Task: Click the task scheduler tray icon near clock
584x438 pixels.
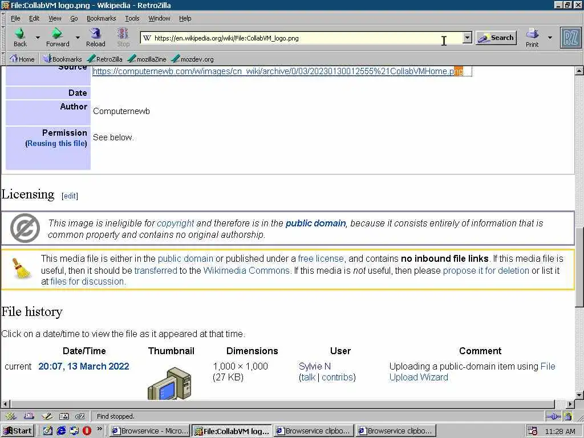Action: pos(533,431)
